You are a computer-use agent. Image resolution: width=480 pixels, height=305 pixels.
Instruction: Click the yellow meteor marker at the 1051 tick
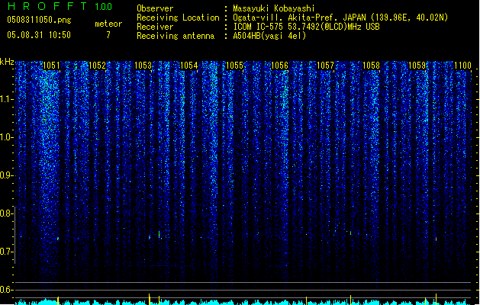[58, 300]
